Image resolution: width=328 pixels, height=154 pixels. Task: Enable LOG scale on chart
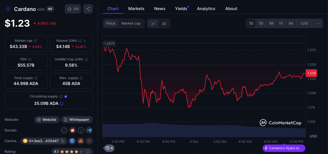304,23
